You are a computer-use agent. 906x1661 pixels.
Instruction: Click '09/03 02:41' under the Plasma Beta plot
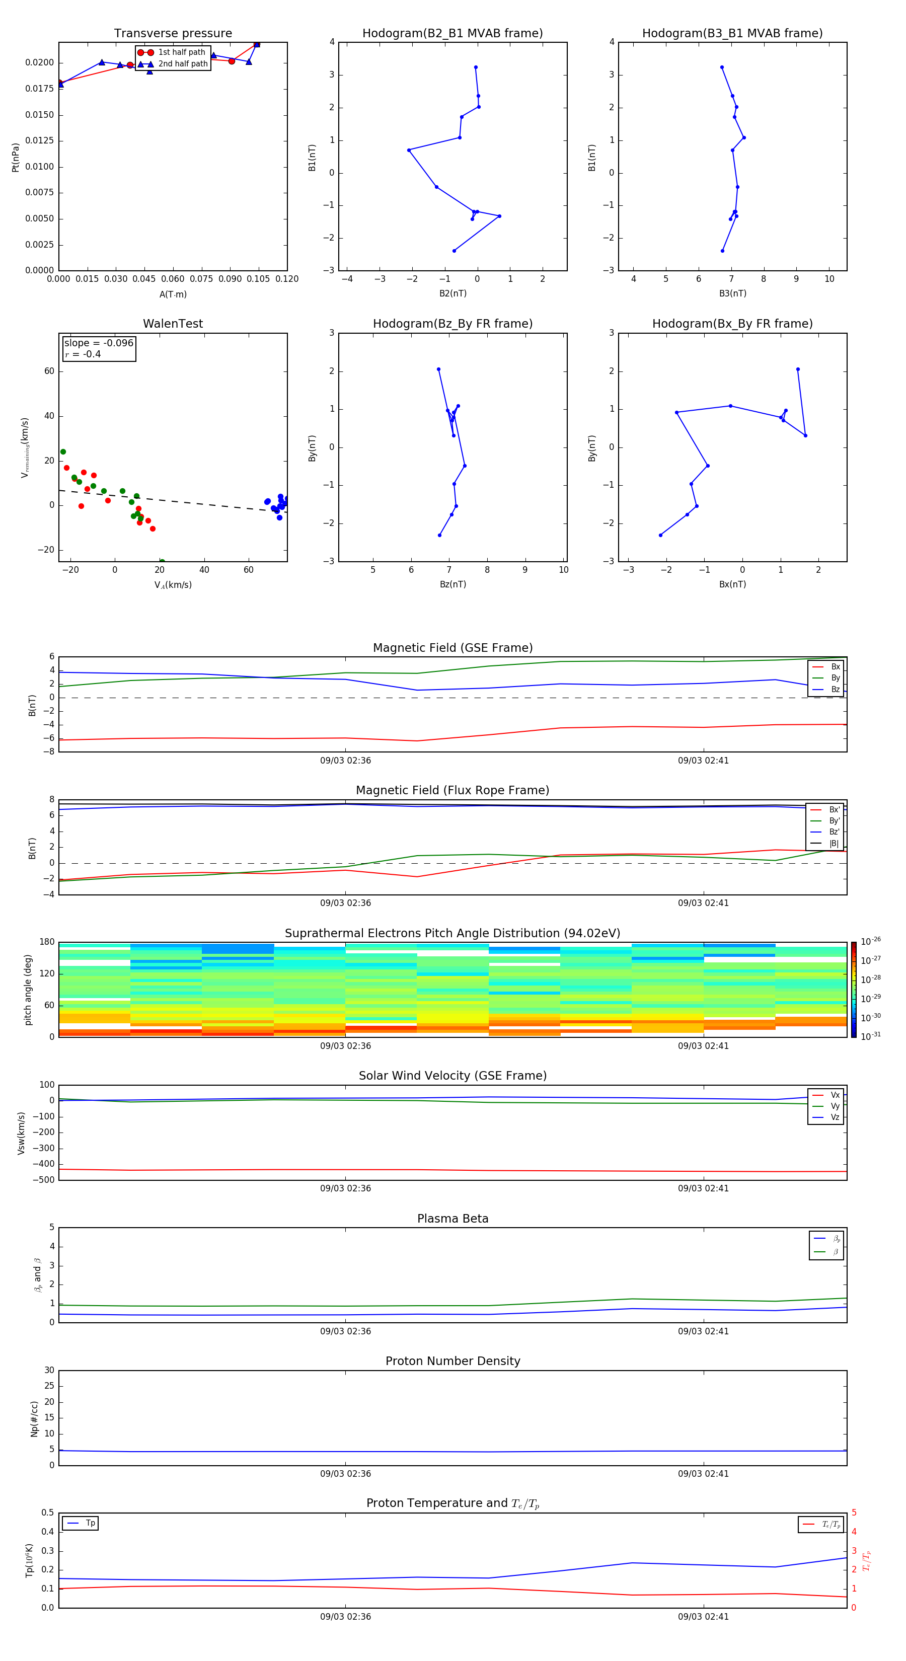[x=704, y=1331]
